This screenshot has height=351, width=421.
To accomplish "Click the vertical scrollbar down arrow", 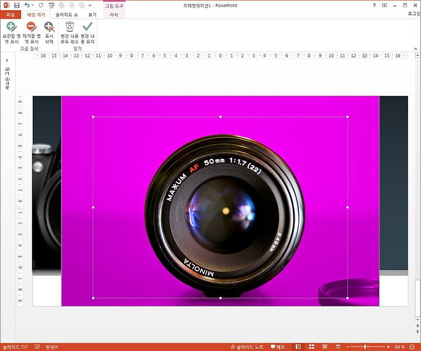I will click(417, 319).
